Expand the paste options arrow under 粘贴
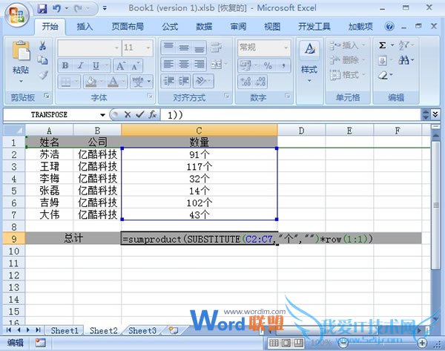445x351 pixels. coord(21,82)
